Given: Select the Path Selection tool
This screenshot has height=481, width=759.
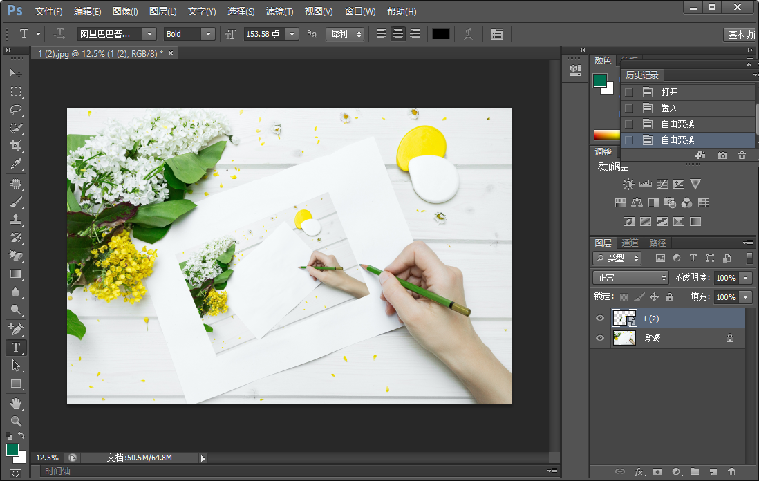Looking at the screenshot, I should [16, 366].
